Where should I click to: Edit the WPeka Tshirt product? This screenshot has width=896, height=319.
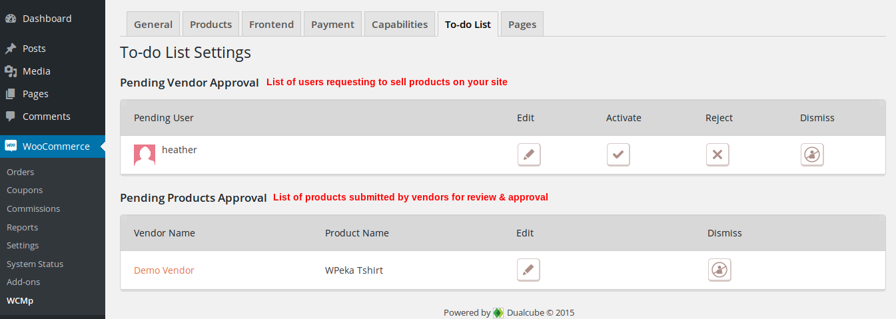[x=528, y=270]
